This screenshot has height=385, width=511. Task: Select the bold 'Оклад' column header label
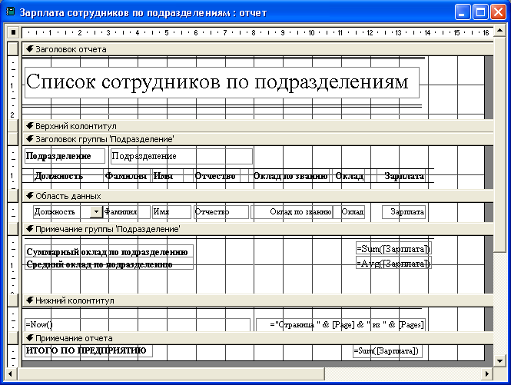pos(350,176)
